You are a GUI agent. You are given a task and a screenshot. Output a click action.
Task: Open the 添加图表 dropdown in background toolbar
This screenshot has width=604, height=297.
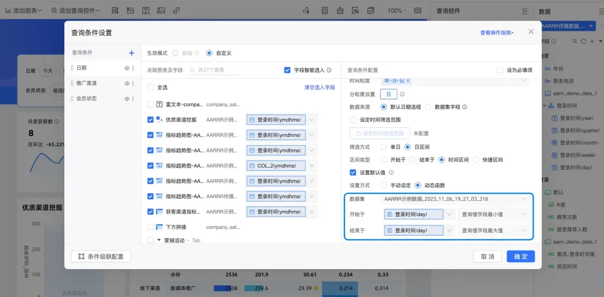pyautogui.click(x=23, y=11)
